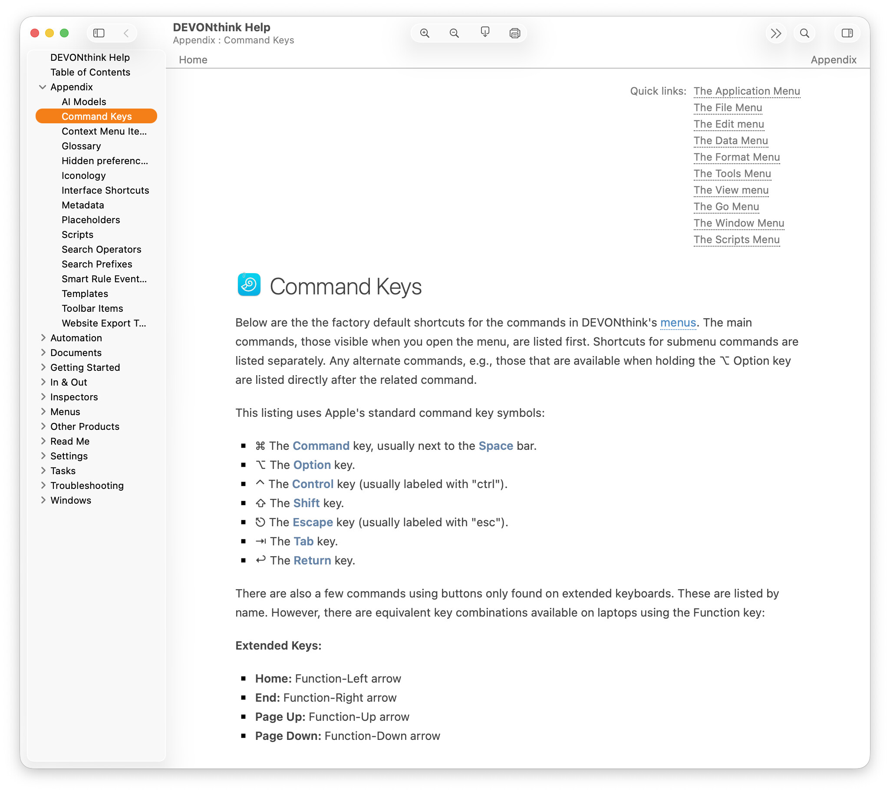Viewport: 890px width, 792px height.
Task: Open The File Menu quick link
Action: click(x=728, y=108)
